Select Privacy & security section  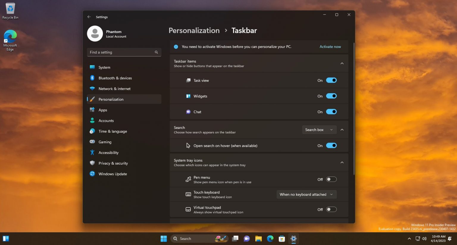click(x=113, y=163)
